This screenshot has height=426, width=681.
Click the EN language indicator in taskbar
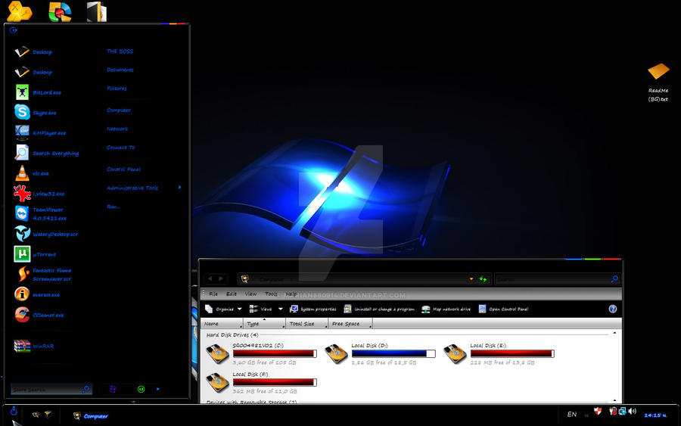pos(571,415)
